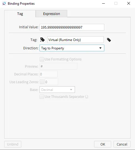Click the Cancel button
135x150 pixels.
click(x=122, y=144)
